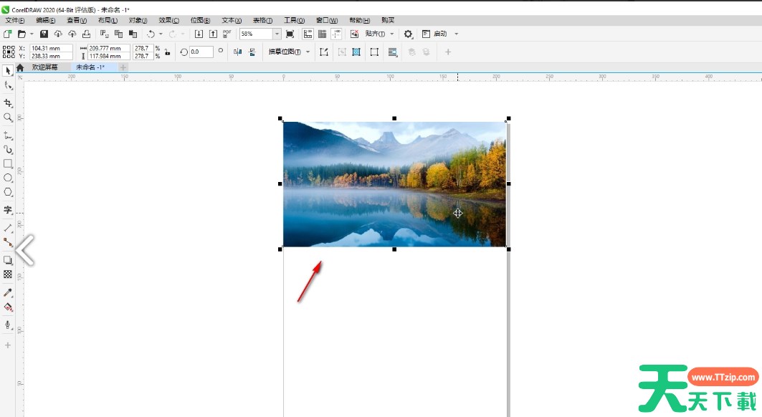Select the Ellipse tool

(8, 178)
